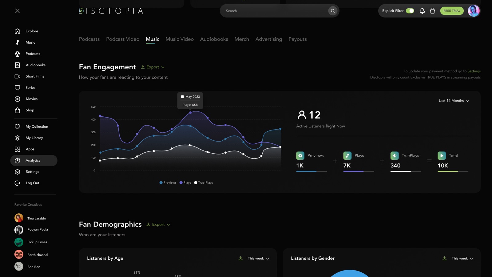Follow the Settings link for payment method
Image resolution: width=492 pixels, height=277 pixels.
point(474,71)
